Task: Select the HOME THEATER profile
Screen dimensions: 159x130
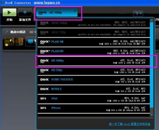Action: pyautogui.click(x=94, y=80)
